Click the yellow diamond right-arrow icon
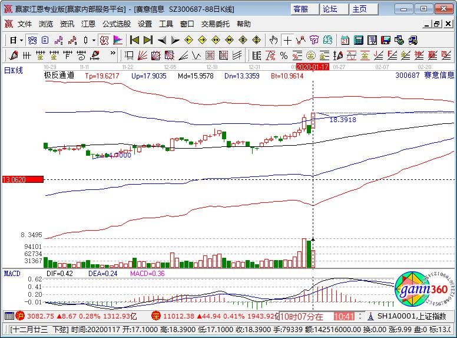The height and width of the screenshot is (338, 457). click(x=202, y=40)
